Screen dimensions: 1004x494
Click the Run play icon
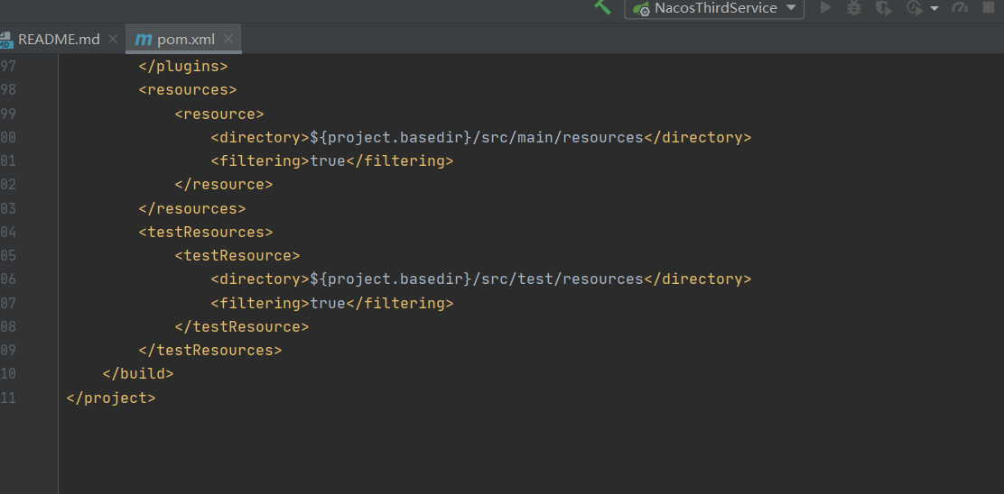click(x=826, y=8)
